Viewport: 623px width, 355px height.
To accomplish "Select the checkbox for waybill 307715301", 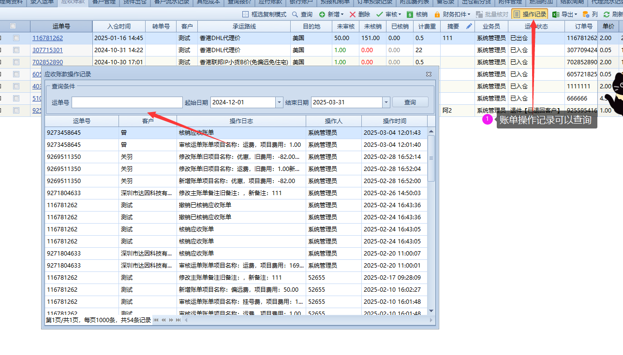I will coord(16,50).
